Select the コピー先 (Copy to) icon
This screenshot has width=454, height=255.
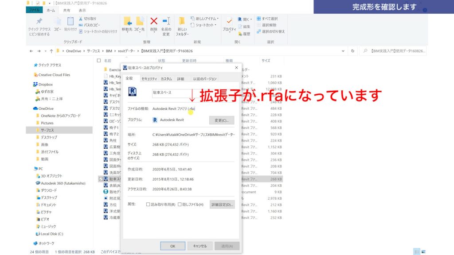point(140,21)
